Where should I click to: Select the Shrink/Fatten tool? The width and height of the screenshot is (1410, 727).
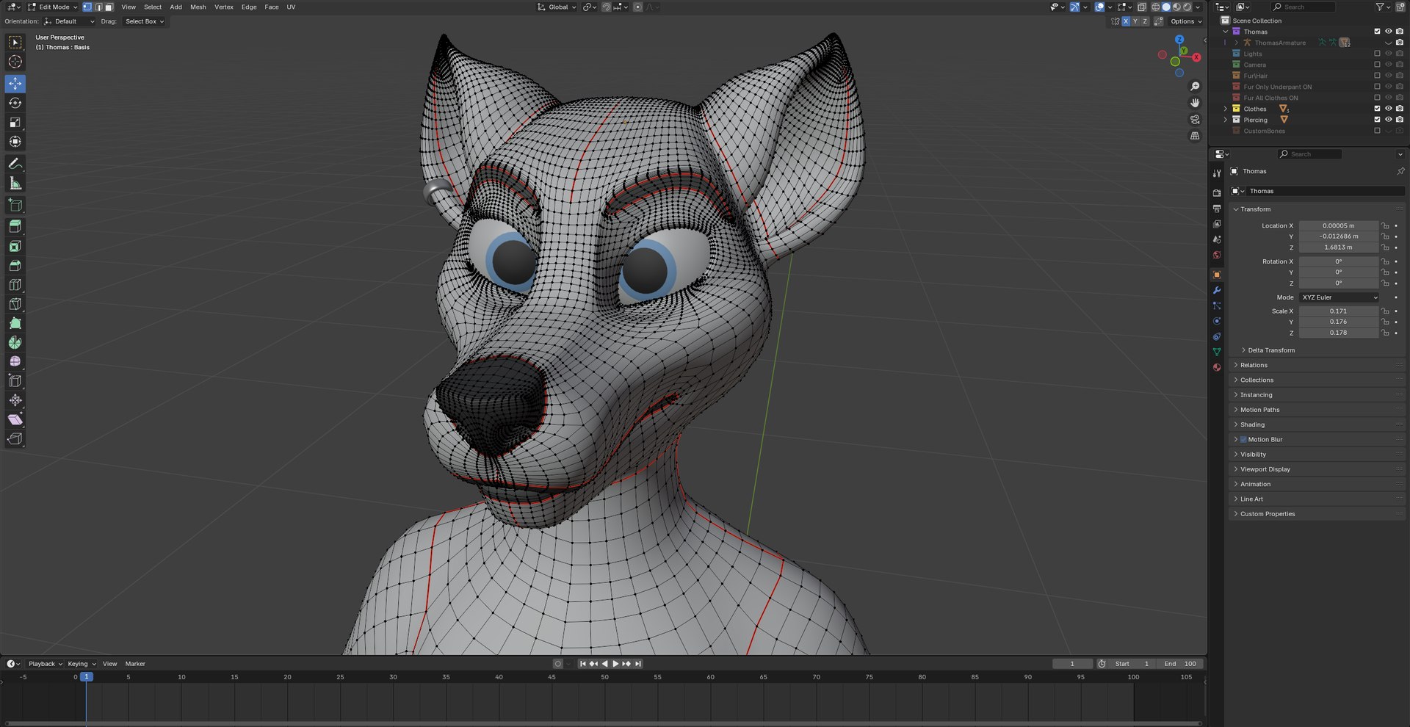(15, 400)
